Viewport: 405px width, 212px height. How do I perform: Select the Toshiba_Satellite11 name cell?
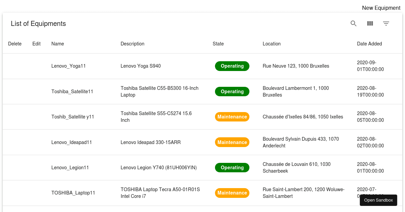(x=72, y=92)
